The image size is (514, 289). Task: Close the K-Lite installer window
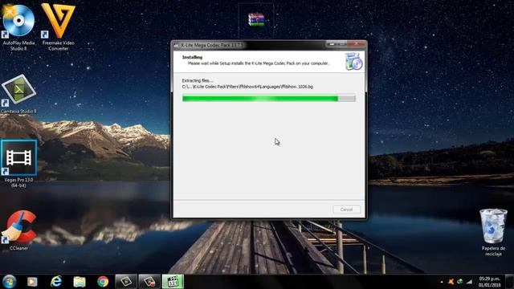pos(357,43)
